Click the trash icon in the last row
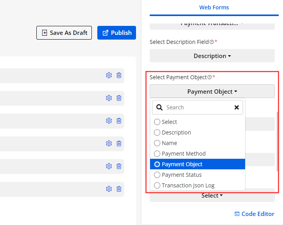 tap(119, 189)
